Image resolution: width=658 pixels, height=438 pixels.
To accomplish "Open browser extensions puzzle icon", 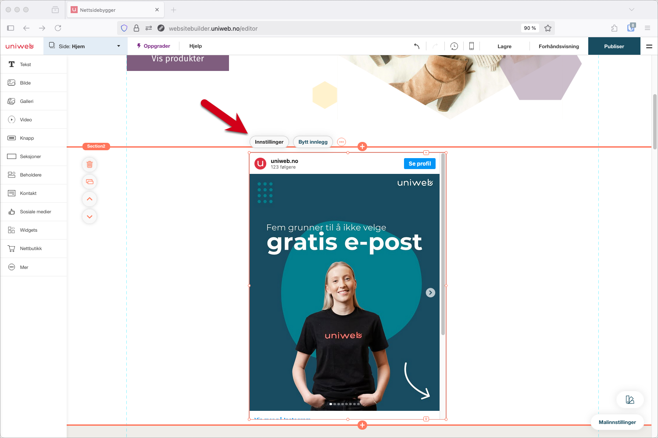I will 614,28.
